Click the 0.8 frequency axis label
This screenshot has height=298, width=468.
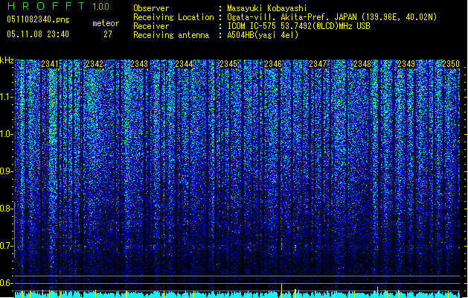coord(6,209)
